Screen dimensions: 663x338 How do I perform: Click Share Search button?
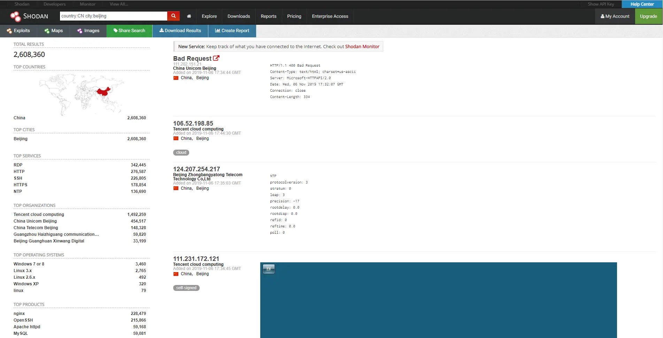pos(129,31)
